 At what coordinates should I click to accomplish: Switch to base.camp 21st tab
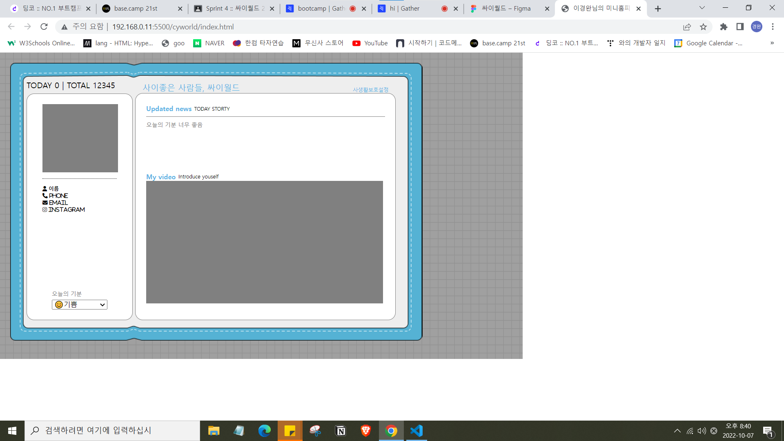pyautogui.click(x=136, y=8)
